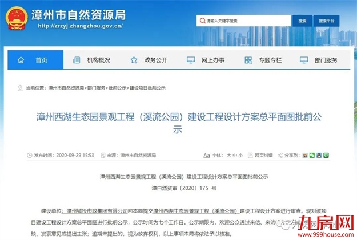
Task: Click the Aa font size icon
Action: (x=207, y=156)
